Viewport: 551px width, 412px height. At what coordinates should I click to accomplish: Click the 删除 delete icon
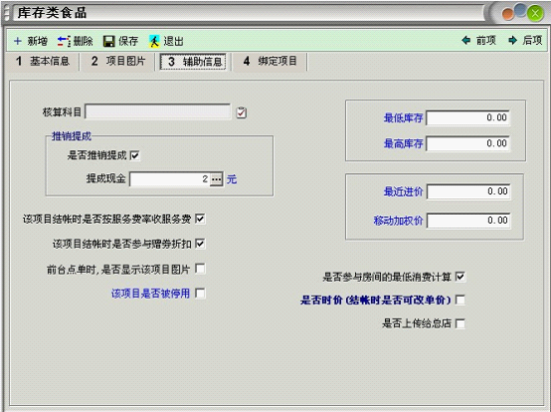[x=64, y=41]
